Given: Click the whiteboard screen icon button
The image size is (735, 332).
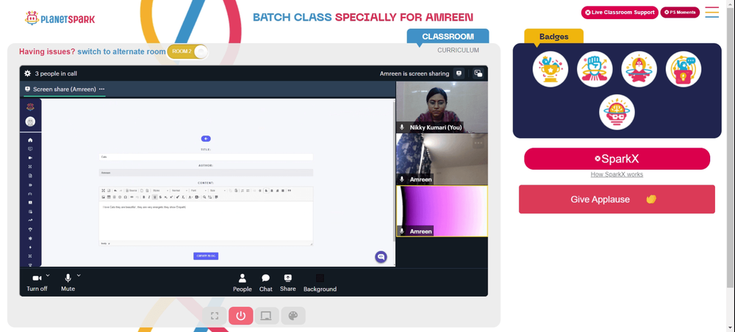Looking at the screenshot, I should (267, 316).
